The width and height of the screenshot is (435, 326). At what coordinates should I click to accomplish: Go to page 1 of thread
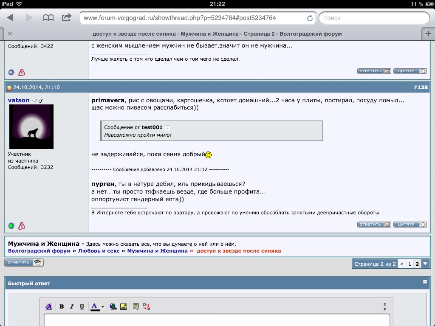click(410, 264)
